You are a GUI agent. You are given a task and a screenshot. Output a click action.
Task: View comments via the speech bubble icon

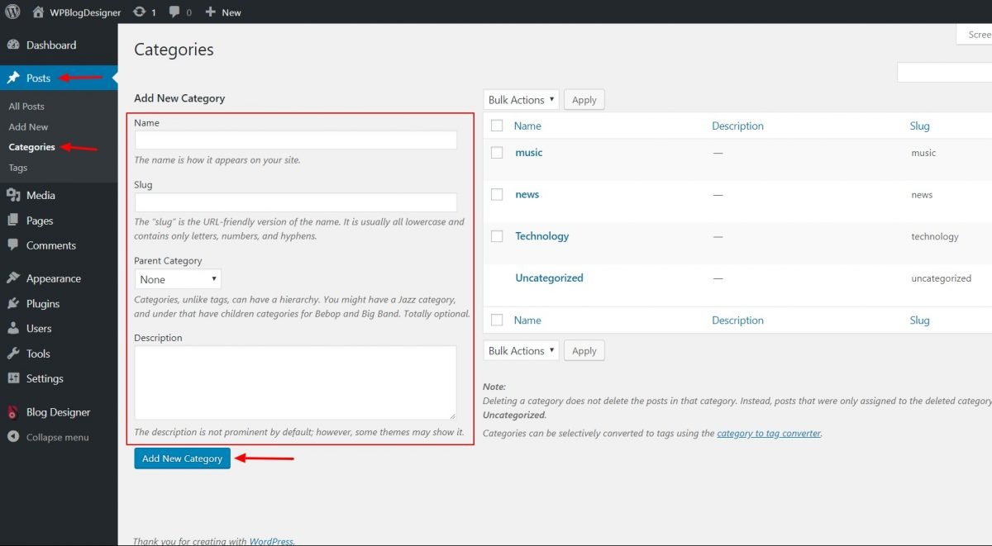click(x=174, y=11)
